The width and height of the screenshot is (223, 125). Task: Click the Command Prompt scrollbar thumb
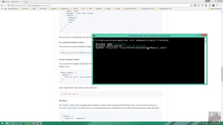coord(205,41)
